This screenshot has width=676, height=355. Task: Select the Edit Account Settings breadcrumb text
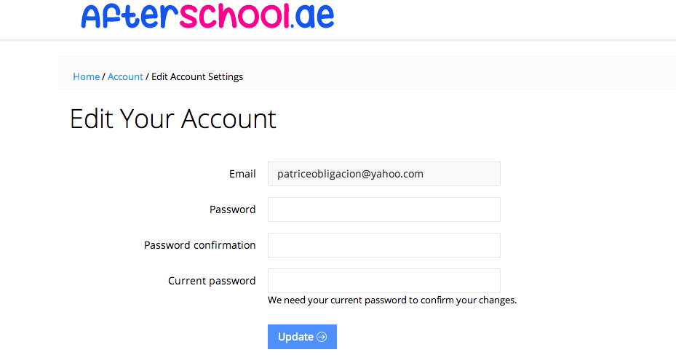point(197,76)
